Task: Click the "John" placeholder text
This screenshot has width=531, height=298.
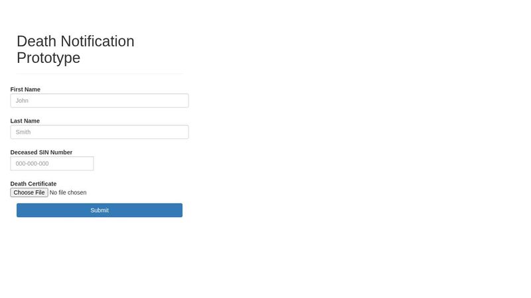Action: (x=22, y=101)
